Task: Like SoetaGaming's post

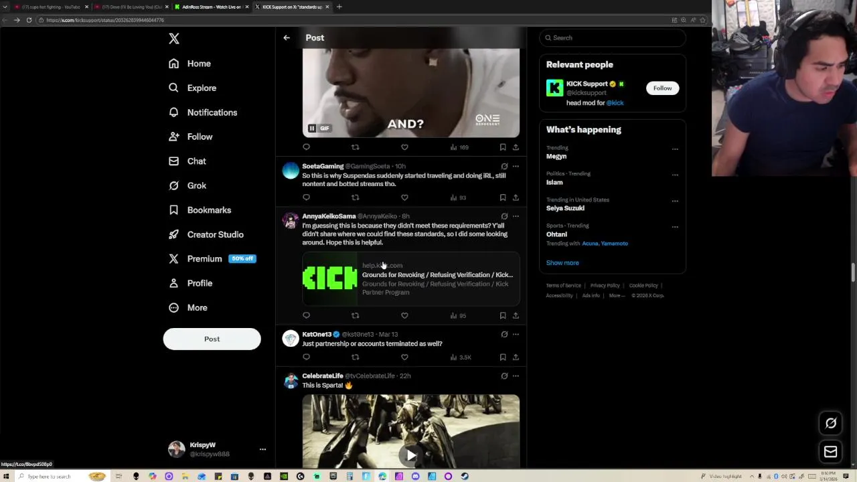Action: tap(404, 197)
